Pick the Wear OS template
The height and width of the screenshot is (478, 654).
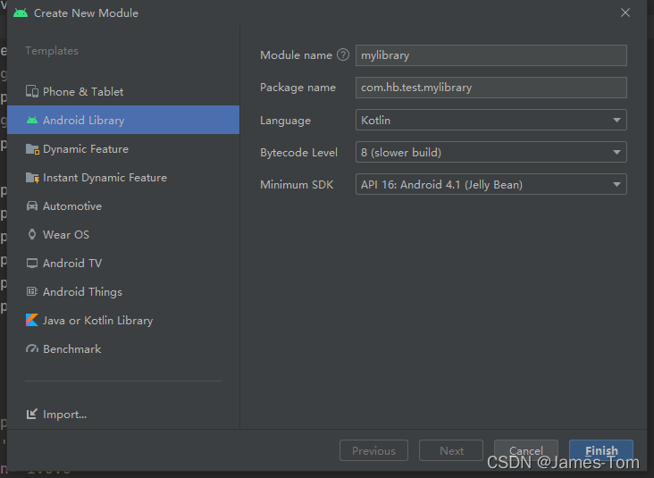tap(123, 234)
